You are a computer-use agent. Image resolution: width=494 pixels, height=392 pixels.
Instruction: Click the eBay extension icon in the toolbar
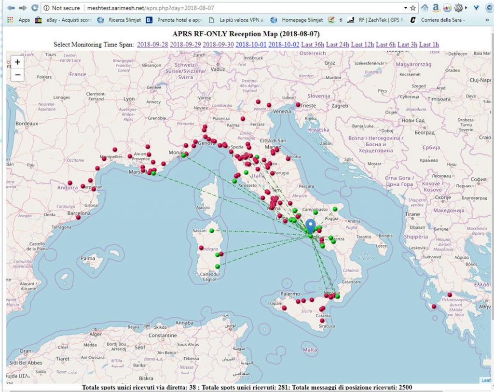[x=447, y=8]
